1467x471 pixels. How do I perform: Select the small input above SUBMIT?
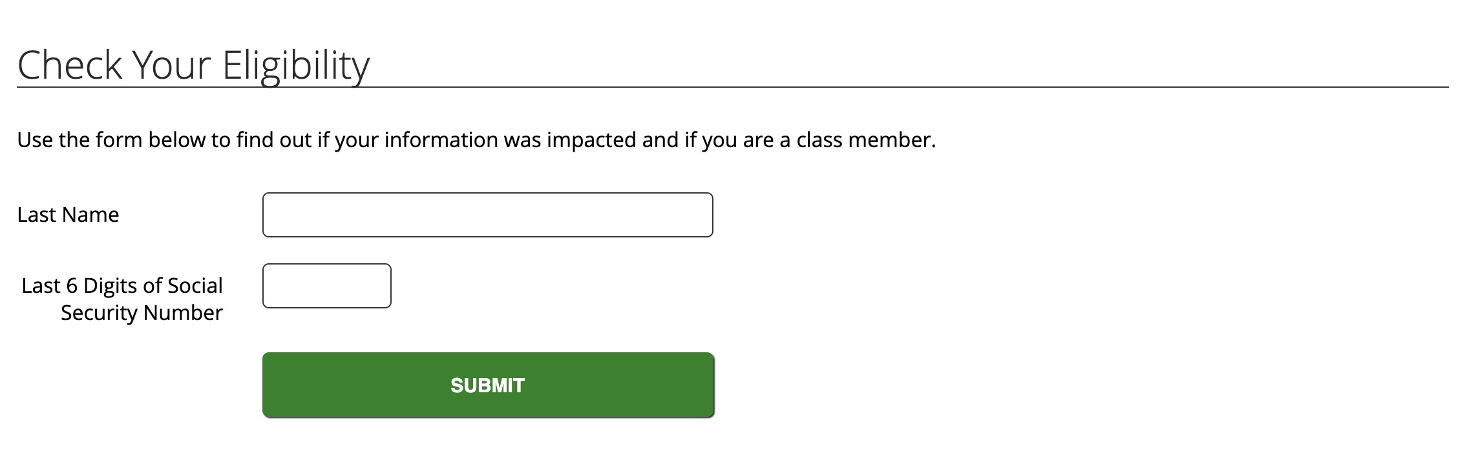(326, 286)
